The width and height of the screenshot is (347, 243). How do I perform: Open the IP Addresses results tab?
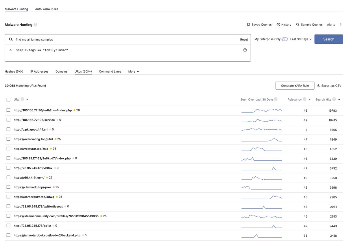point(39,71)
